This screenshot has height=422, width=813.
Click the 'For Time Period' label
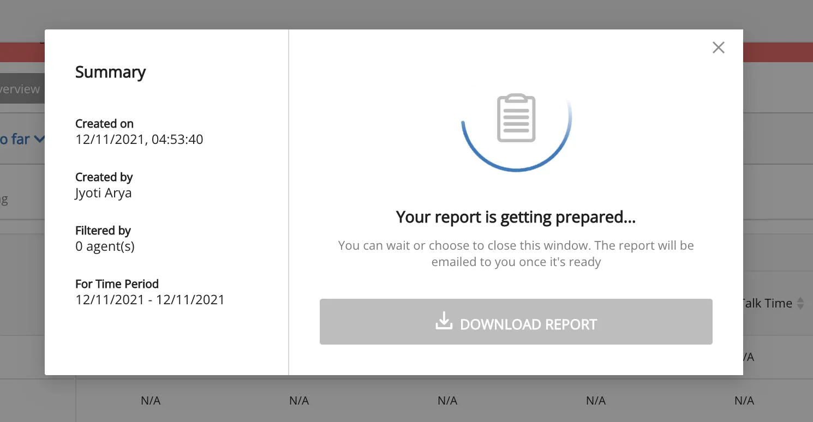117,284
